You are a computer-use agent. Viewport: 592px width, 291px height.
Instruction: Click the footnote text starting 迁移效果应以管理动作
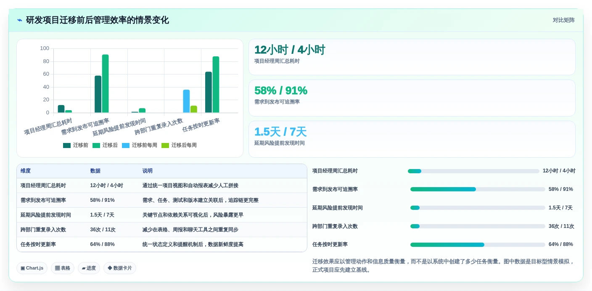444,266
